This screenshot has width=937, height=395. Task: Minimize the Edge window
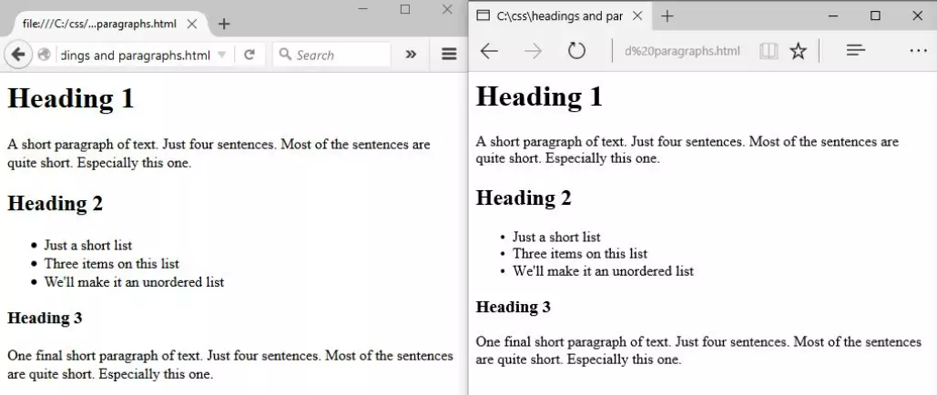[x=833, y=16]
